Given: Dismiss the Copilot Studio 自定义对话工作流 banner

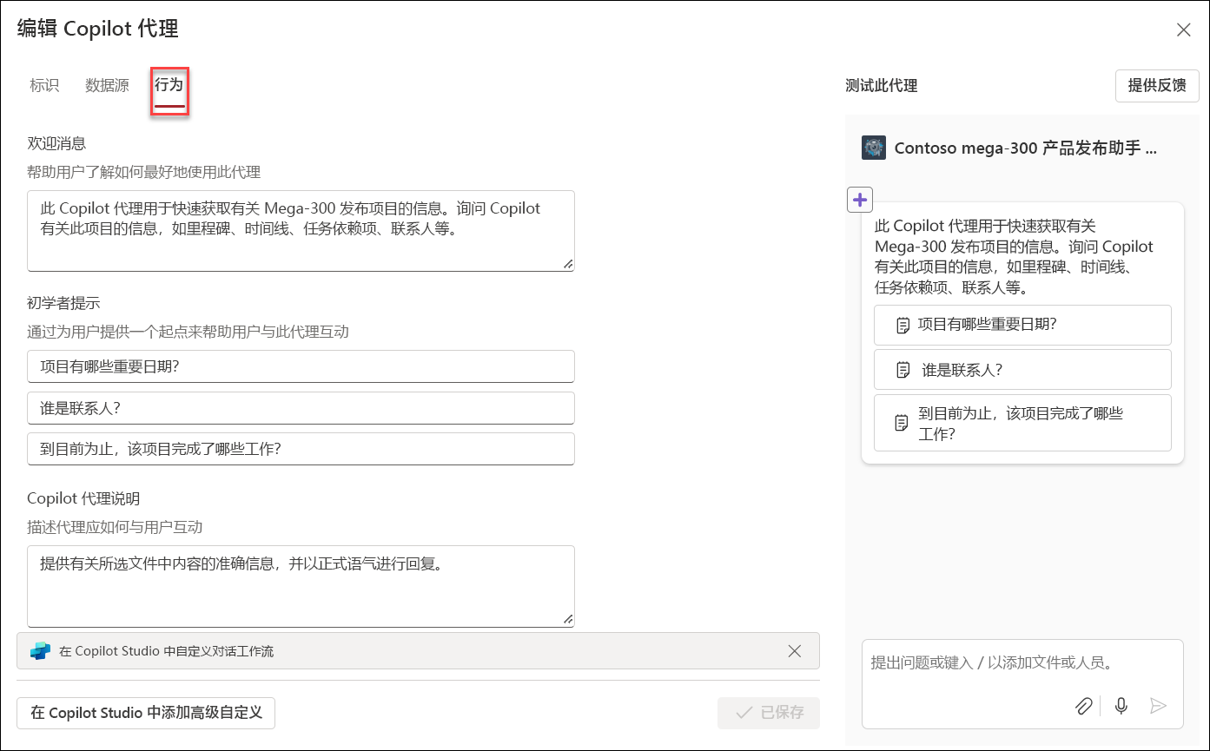Looking at the screenshot, I should (794, 651).
